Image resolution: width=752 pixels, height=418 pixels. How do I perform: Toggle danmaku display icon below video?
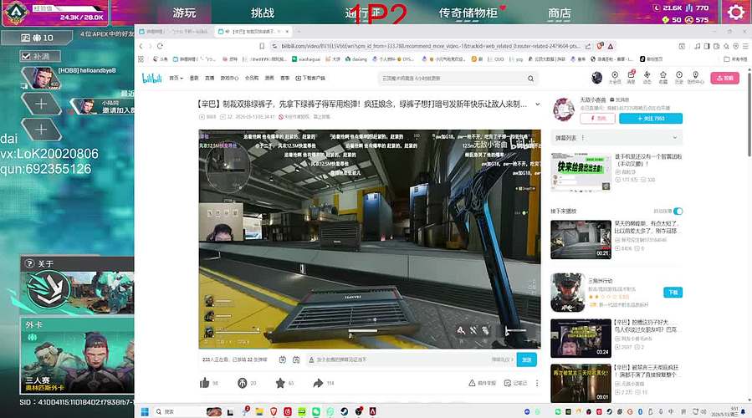coord(283,359)
